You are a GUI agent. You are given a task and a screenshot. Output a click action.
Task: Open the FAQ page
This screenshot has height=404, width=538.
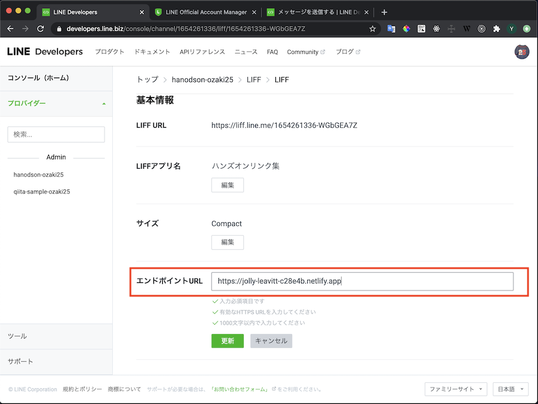pos(273,52)
